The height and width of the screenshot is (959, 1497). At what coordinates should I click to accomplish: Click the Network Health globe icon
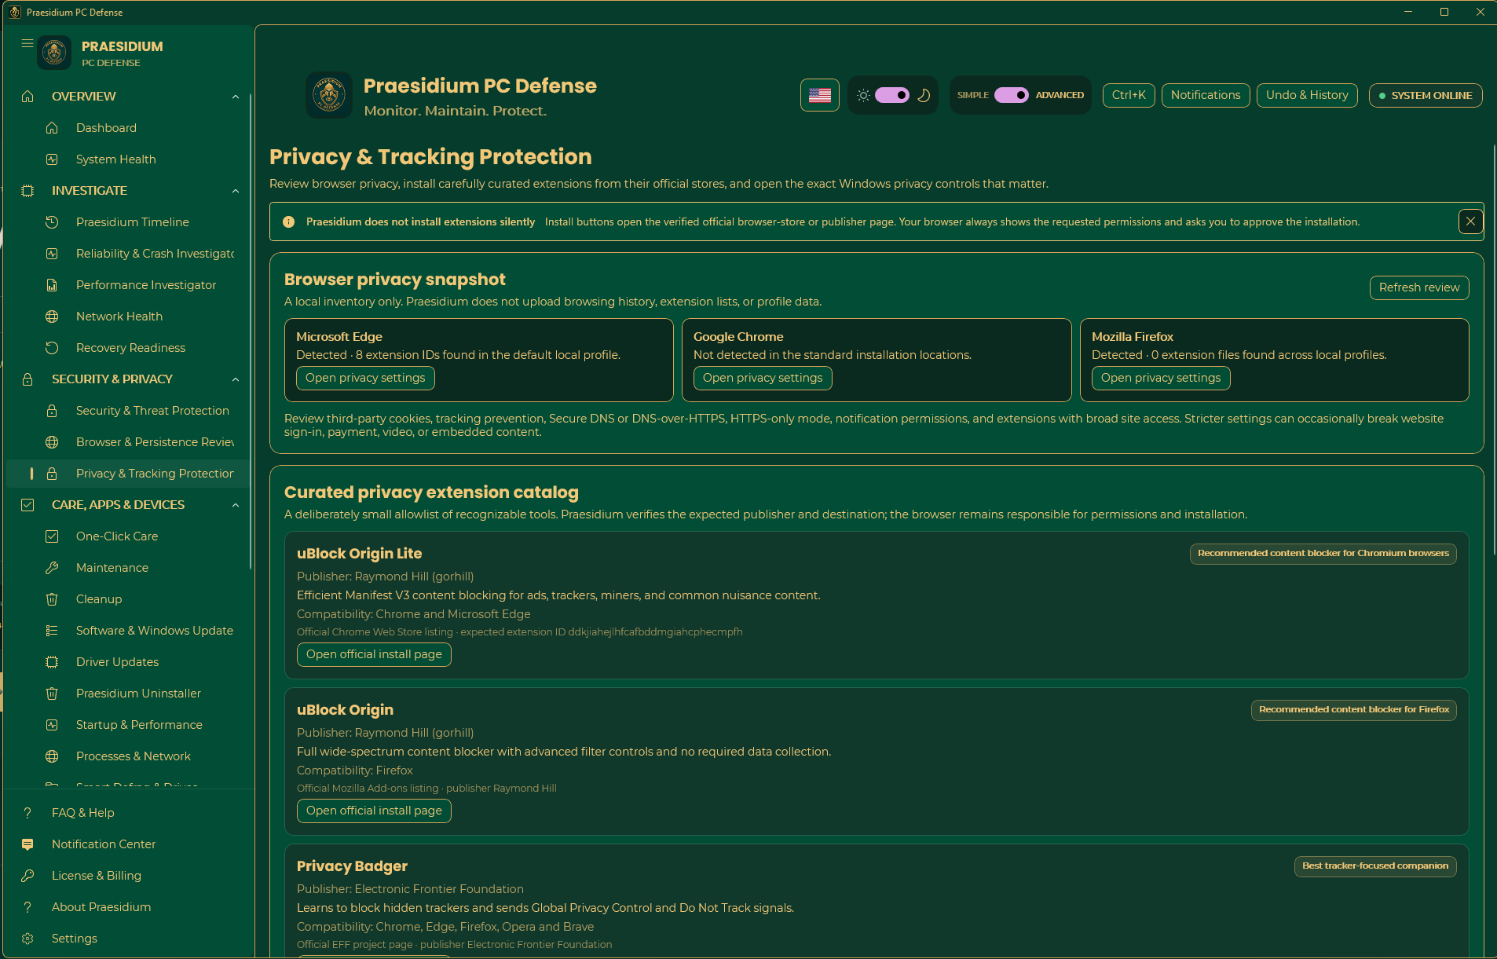(52, 317)
